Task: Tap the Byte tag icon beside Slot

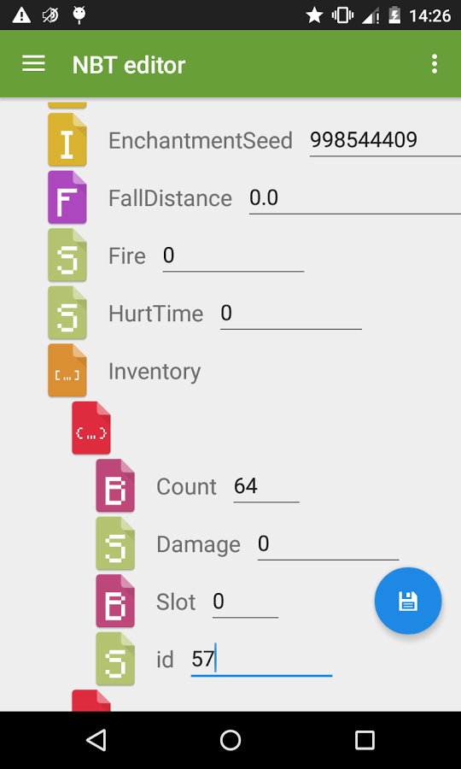Action: tap(115, 602)
